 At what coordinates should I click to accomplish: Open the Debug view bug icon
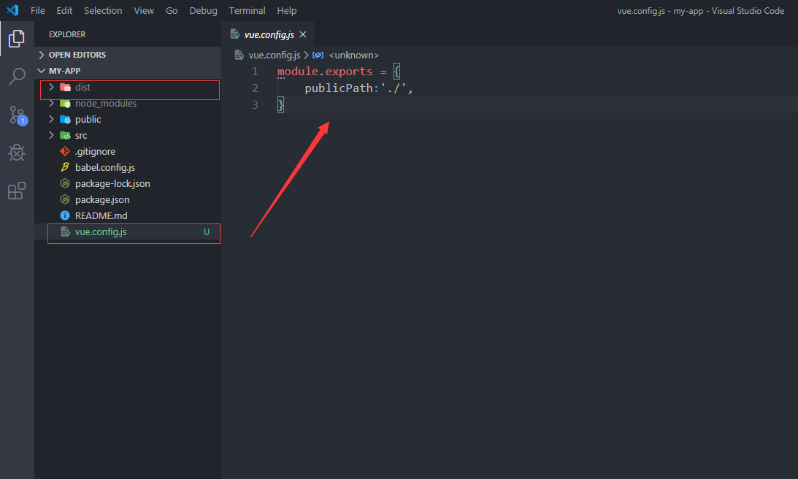(x=17, y=152)
